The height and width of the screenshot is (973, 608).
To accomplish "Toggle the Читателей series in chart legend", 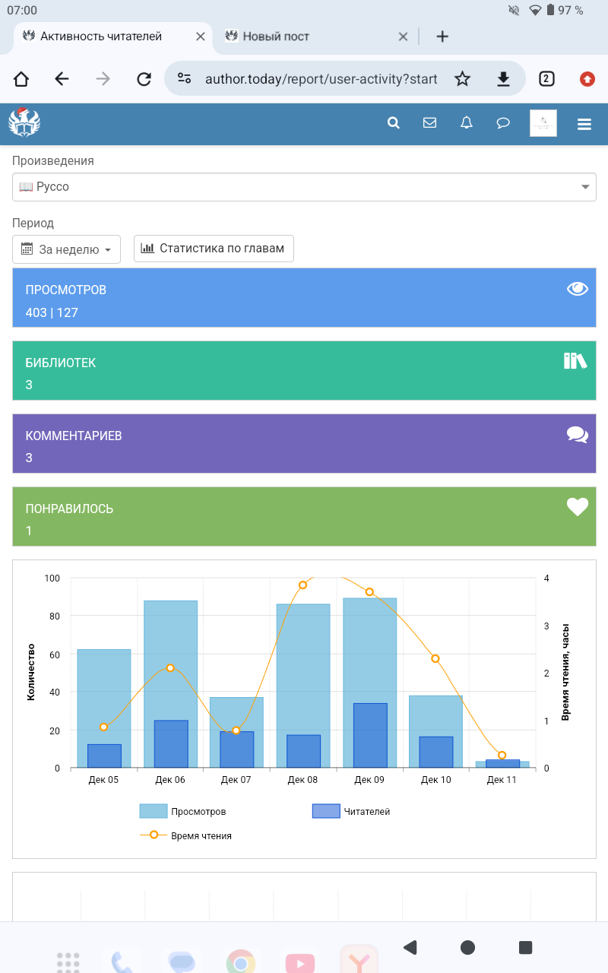I will pyautogui.click(x=351, y=812).
